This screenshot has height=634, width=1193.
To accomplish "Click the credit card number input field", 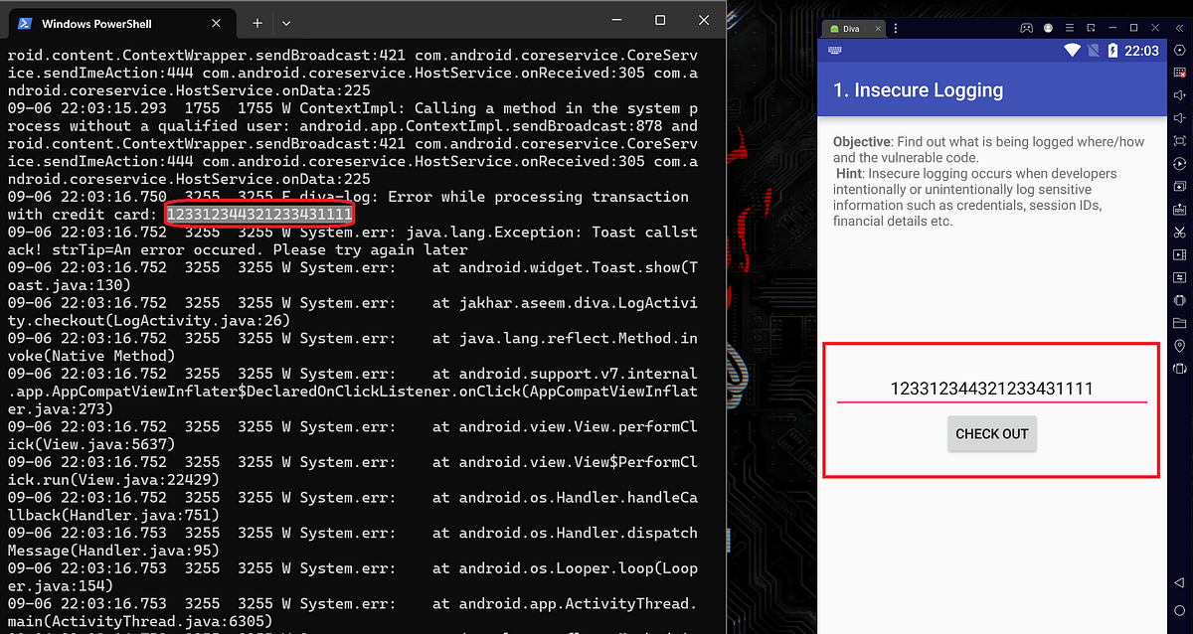I will 990,390.
